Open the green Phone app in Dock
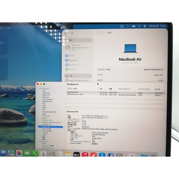Screen dimensions: 179x179 click(35, 154)
